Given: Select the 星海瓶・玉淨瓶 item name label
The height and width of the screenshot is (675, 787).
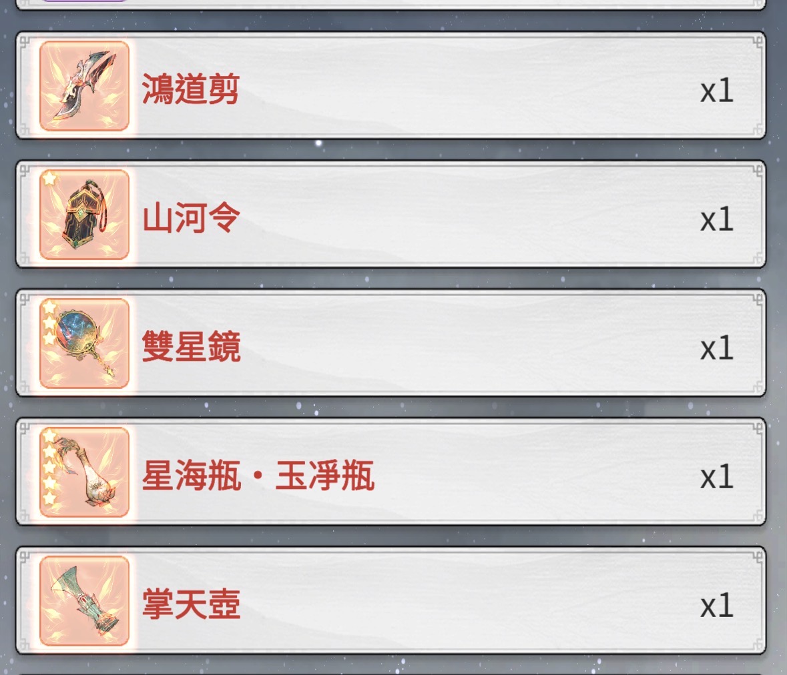Looking at the screenshot, I should tap(258, 476).
